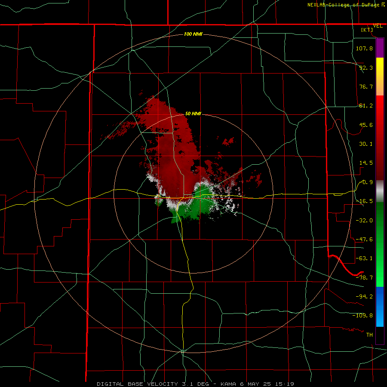Click the blue segment of the velocity color bar

380,307
